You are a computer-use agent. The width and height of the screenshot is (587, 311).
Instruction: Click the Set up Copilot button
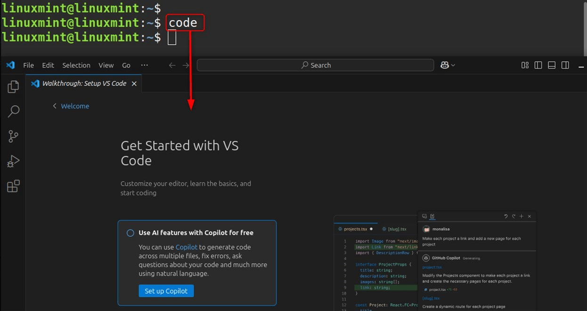tap(166, 291)
